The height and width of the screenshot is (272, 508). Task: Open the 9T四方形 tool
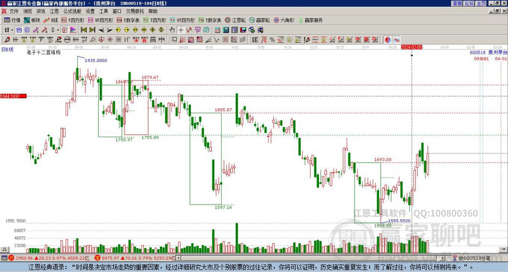pyautogui.click(x=182, y=20)
